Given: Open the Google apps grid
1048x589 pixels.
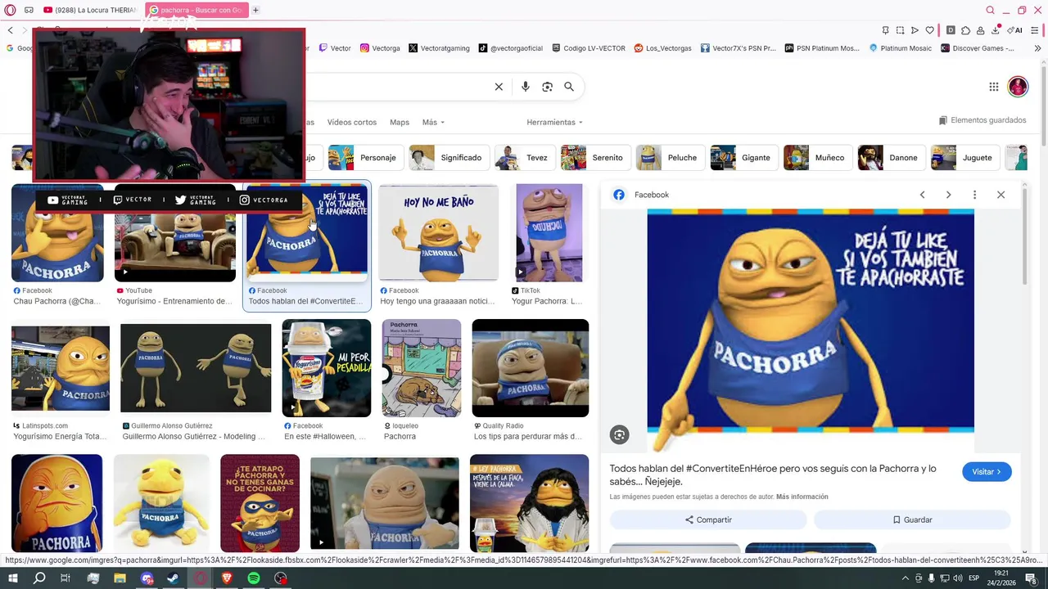Looking at the screenshot, I should tap(994, 87).
